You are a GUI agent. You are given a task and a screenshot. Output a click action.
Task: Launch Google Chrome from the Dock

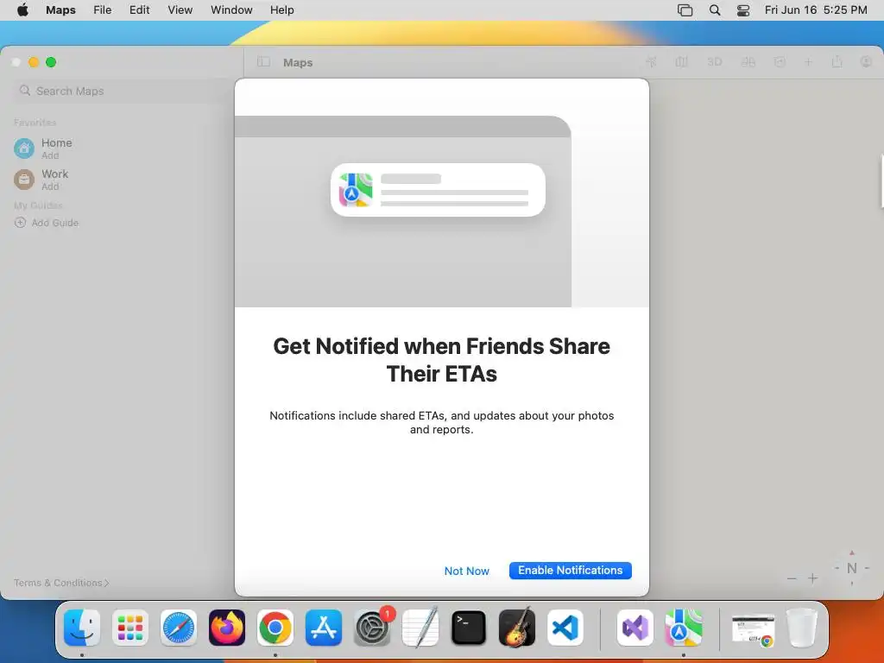coord(275,628)
